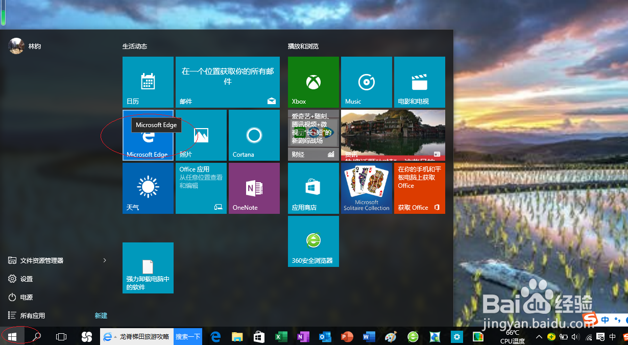Click the green plus tray icon

click(x=551, y=336)
